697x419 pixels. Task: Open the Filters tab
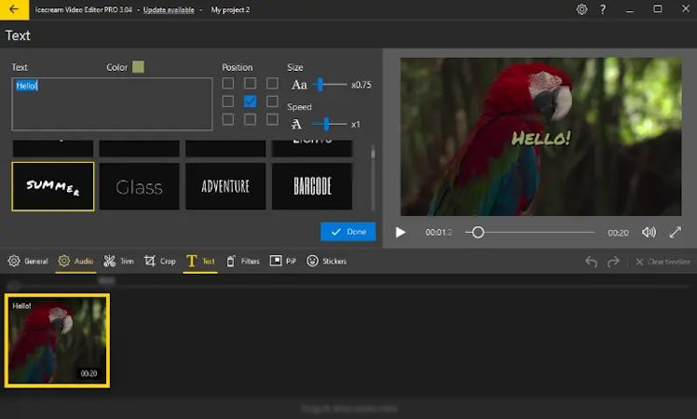coord(242,262)
